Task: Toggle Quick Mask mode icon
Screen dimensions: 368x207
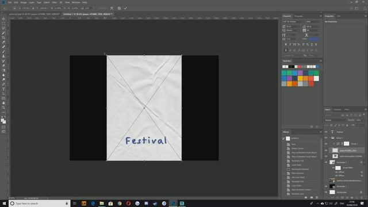Action: (x=3, y=127)
